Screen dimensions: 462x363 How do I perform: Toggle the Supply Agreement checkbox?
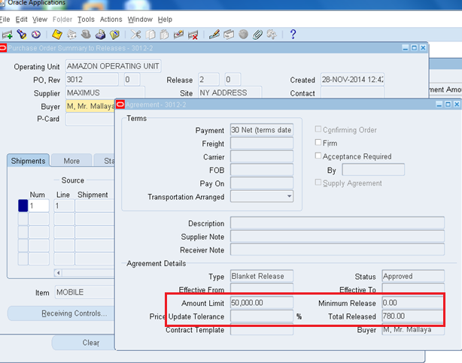[x=318, y=182]
